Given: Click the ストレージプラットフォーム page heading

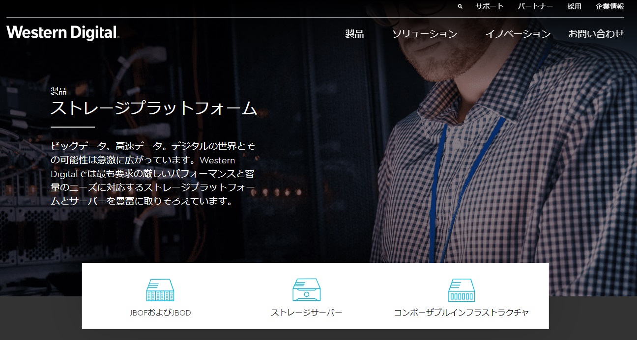Looking at the screenshot, I should (153, 108).
